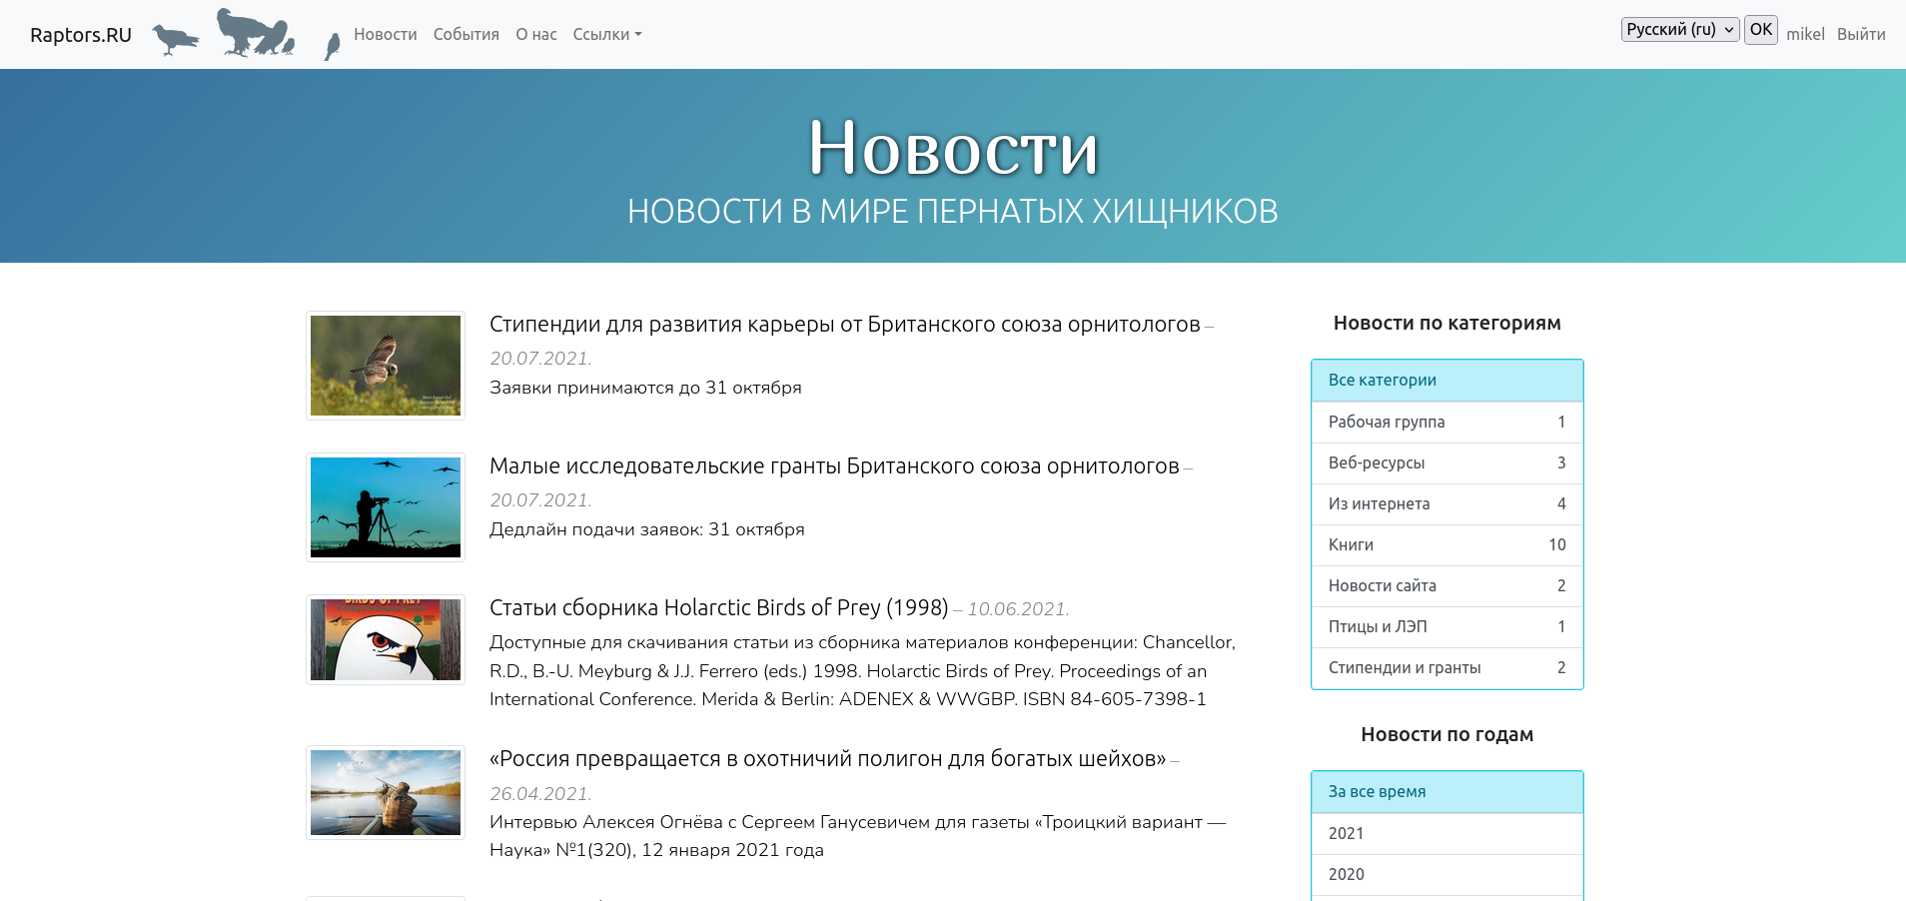Click the Выйти logout link

1860,34
